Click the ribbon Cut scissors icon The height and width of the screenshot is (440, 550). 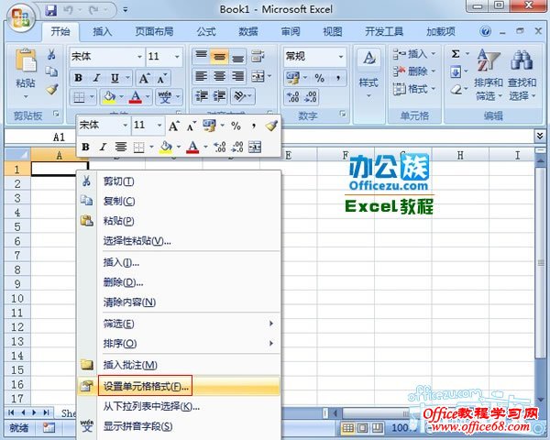tap(51, 54)
